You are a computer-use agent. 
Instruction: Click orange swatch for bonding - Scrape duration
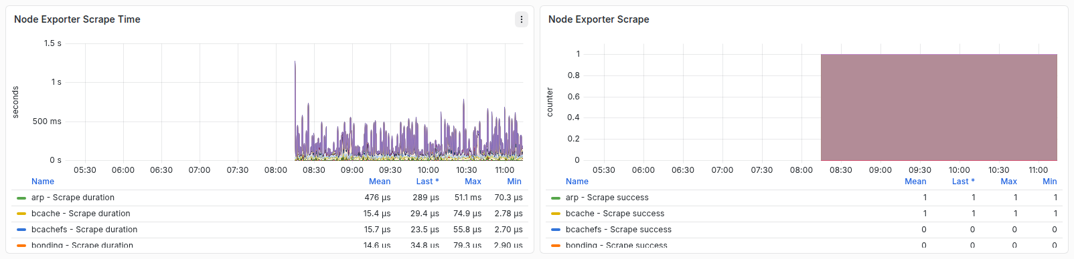[21, 245]
